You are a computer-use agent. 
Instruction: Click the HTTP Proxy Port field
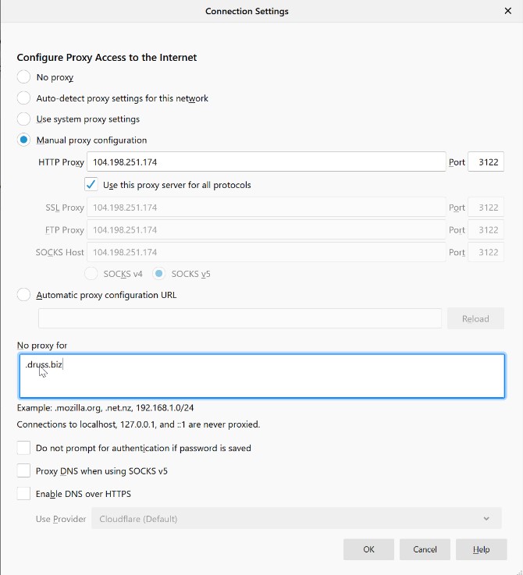tap(486, 162)
